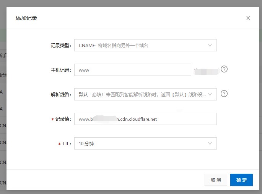Click the 记录类型 field label
The height and width of the screenshot is (194, 262).
click(x=61, y=46)
